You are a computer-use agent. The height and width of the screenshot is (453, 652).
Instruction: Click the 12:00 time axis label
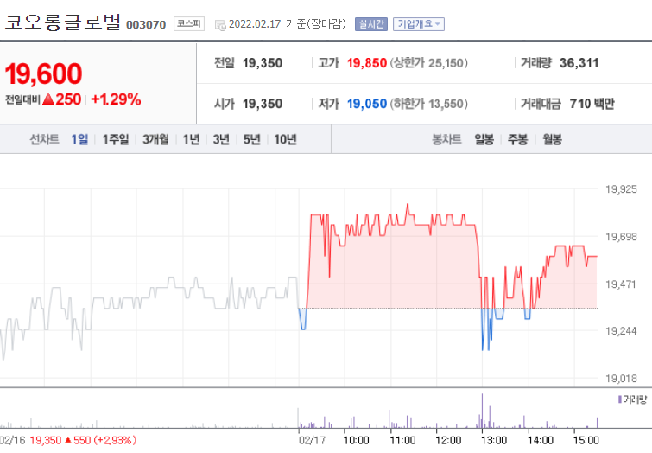[448, 440]
